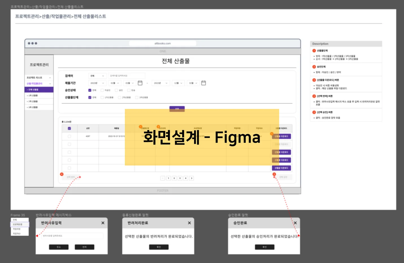
Task: Open start day 01일 dropdown
Action: [x=130, y=83]
